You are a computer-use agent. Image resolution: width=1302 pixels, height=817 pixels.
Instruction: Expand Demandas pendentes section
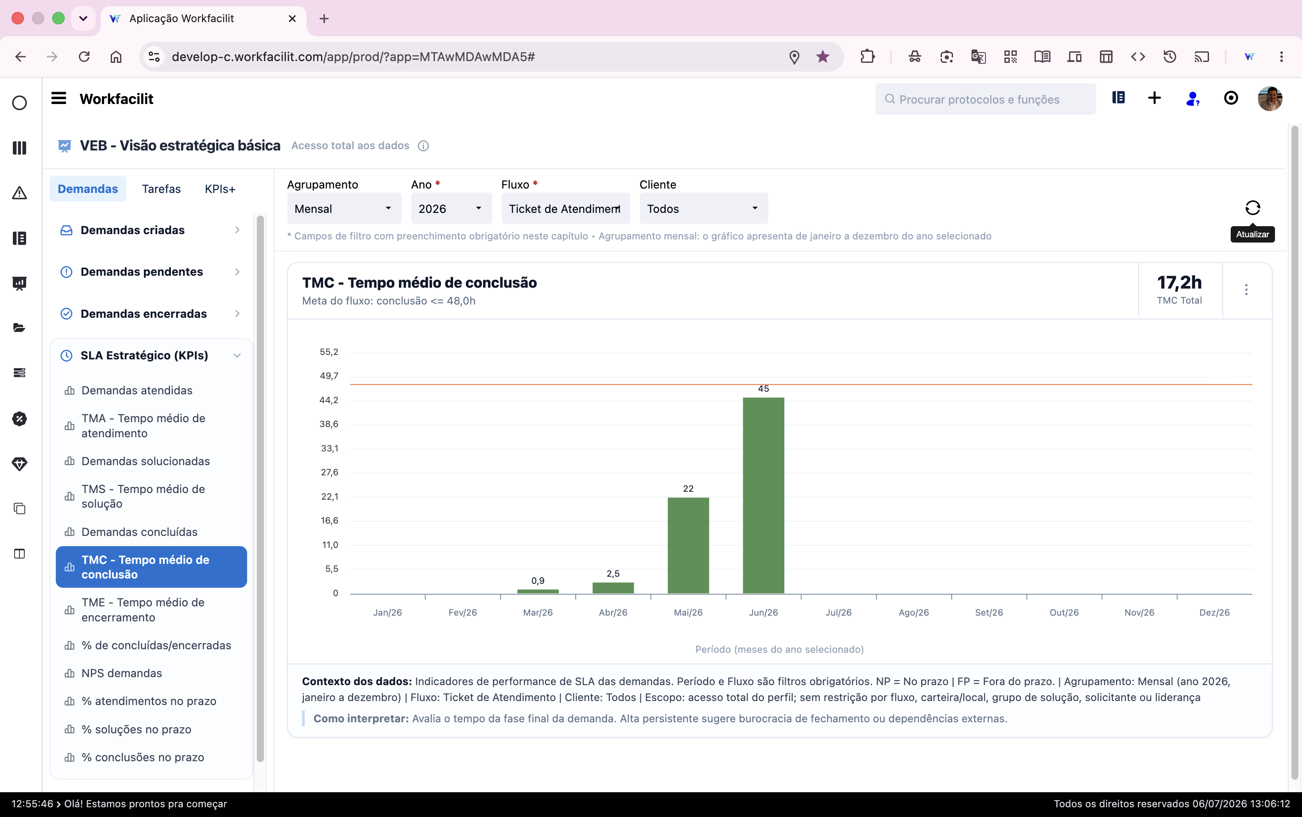click(151, 272)
